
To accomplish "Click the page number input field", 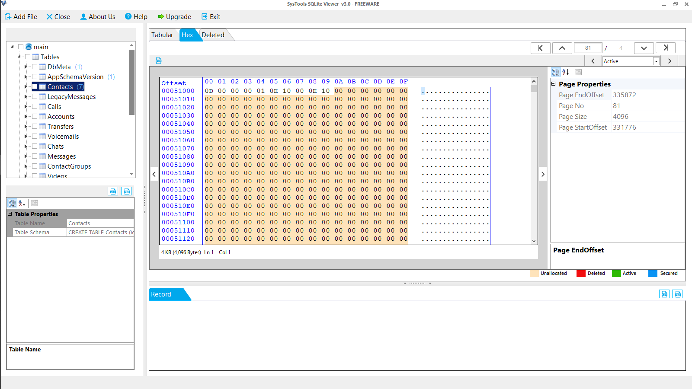I will pyautogui.click(x=588, y=48).
